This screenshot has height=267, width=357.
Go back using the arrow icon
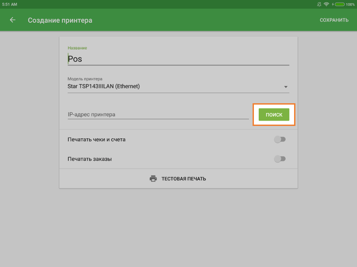(12, 20)
